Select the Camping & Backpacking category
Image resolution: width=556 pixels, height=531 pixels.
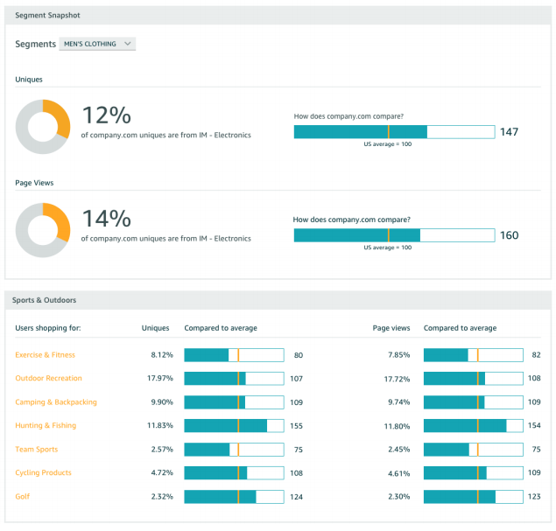click(56, 402)
